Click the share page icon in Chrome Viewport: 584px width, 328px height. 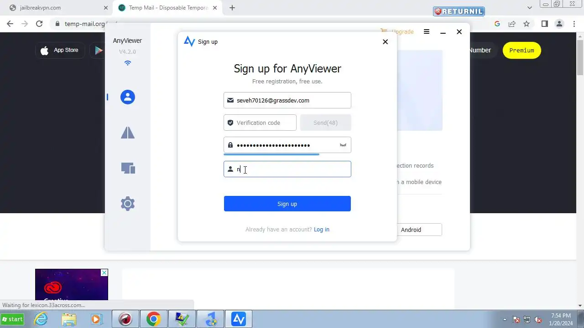tap(512, 24)
